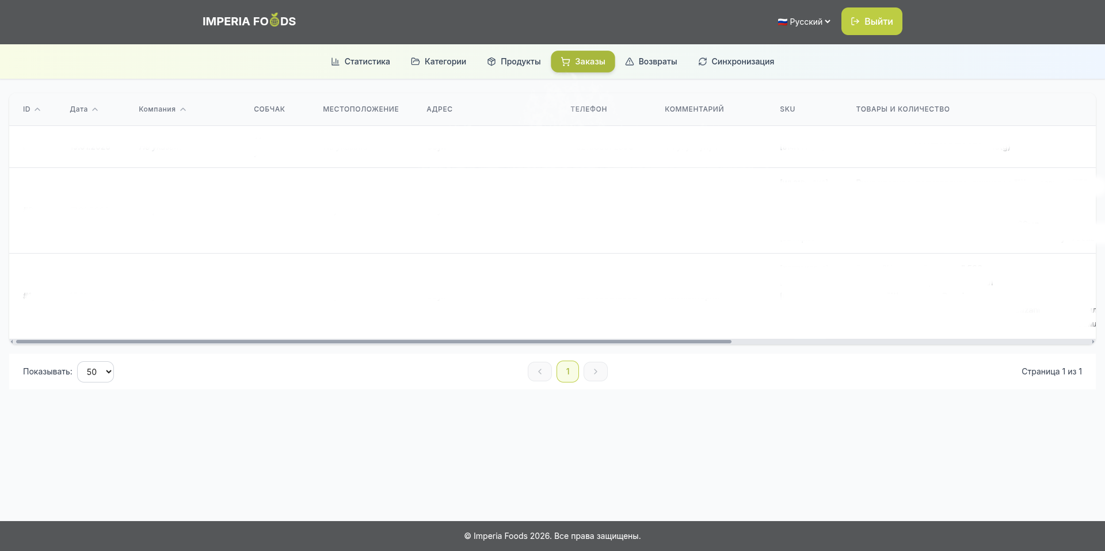
Task: Toggle sorting on the Компания column
Action: click(162, 109)
